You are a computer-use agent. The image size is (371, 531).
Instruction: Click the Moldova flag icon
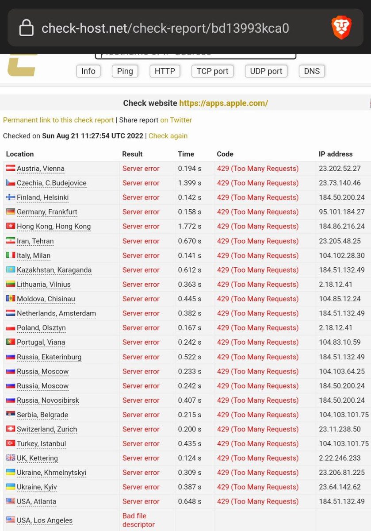[x=11, y=299]
